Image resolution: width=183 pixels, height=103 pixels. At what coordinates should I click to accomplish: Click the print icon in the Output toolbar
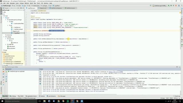[40, 81]
